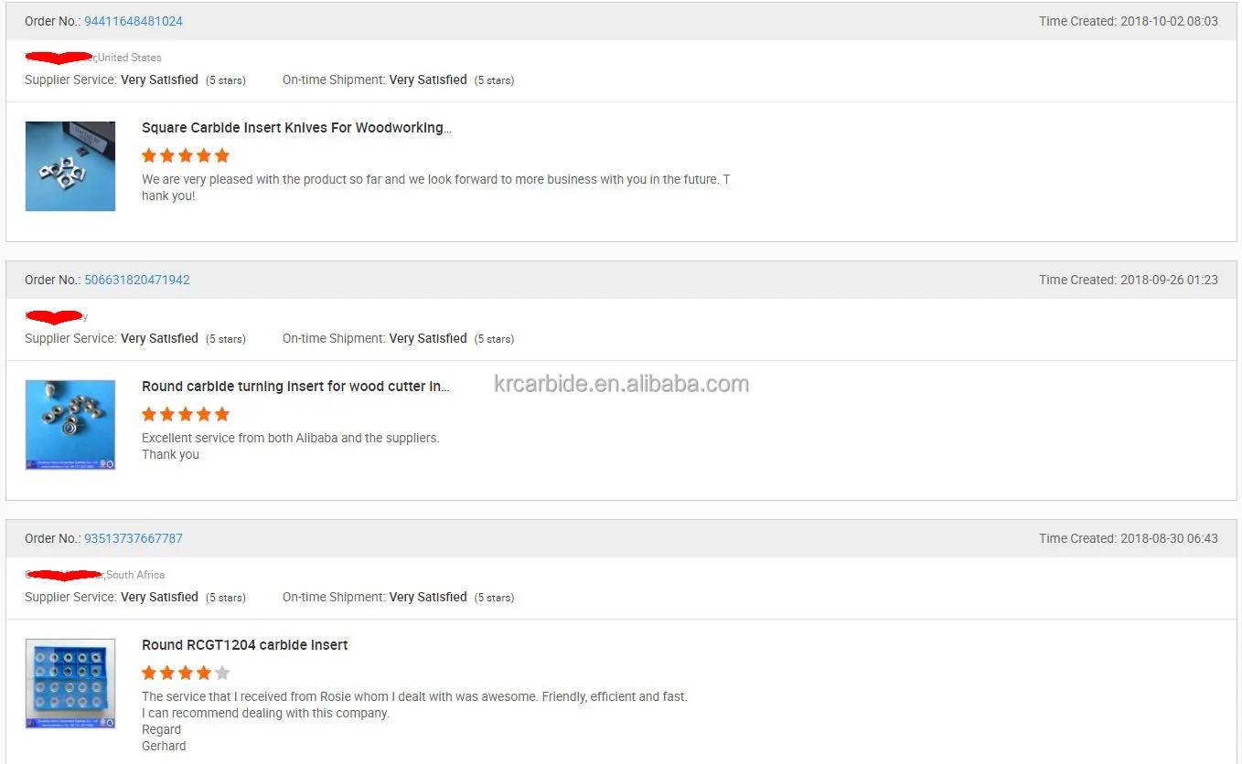The image size is (1242, 764).
Task: Click the "Excellent service from both Alibaba" review text
Action: [290, 438]
